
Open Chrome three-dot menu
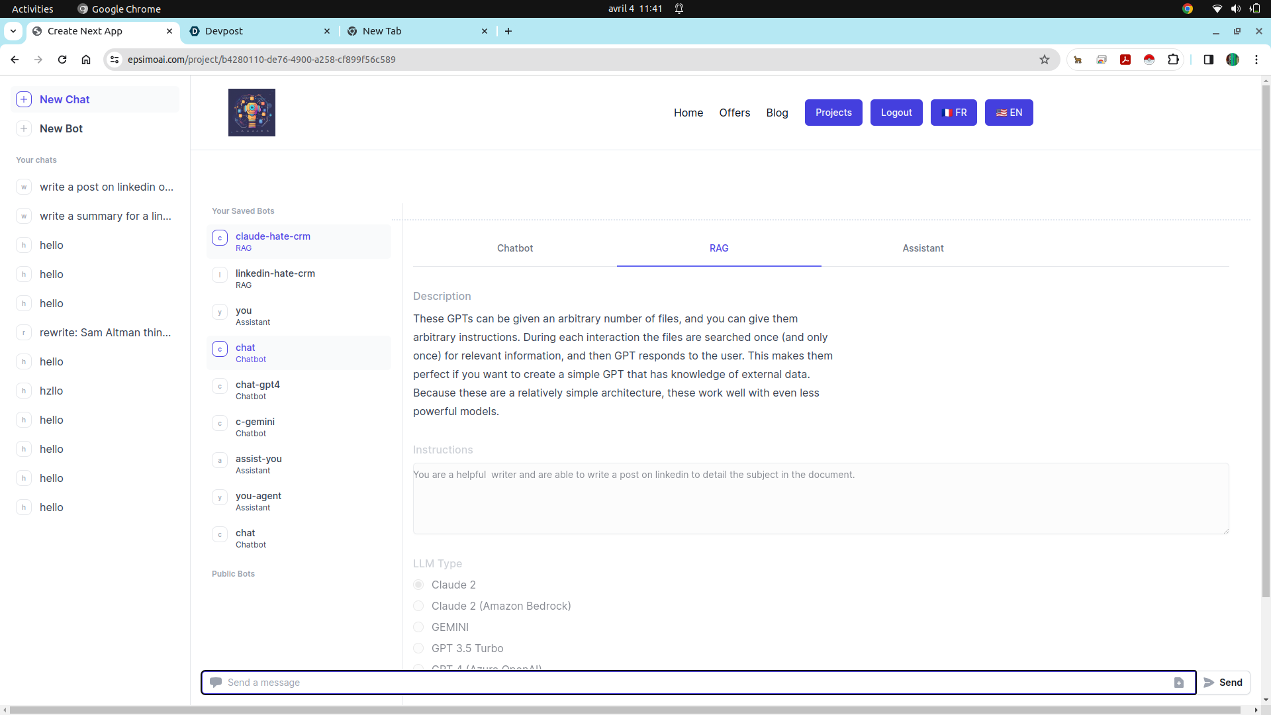pyautogui.click(x=1256, y=60)
